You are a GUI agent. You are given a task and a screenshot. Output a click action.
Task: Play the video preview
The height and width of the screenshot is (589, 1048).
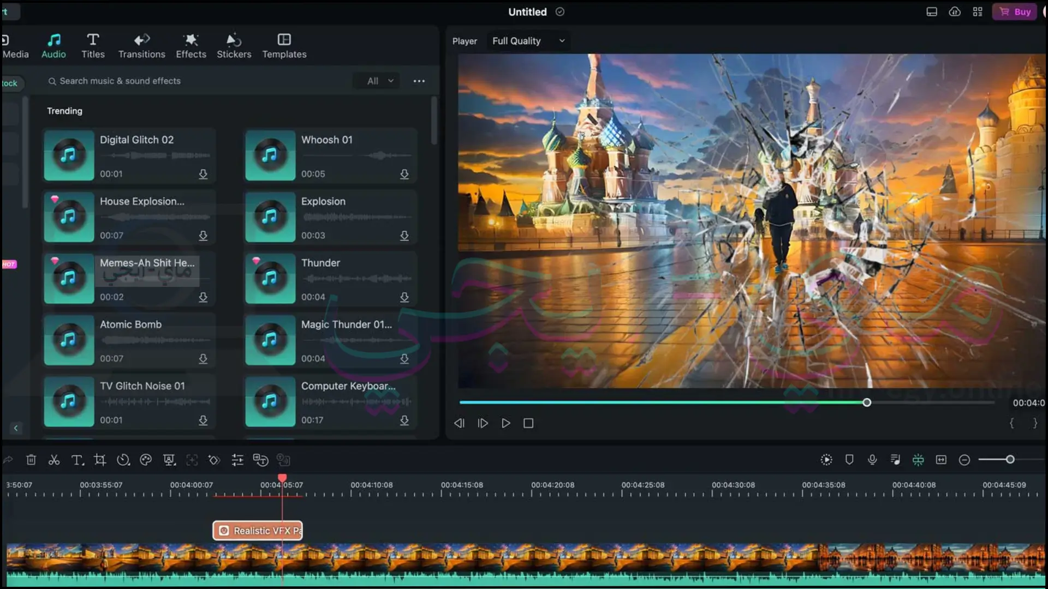(506, 423)
